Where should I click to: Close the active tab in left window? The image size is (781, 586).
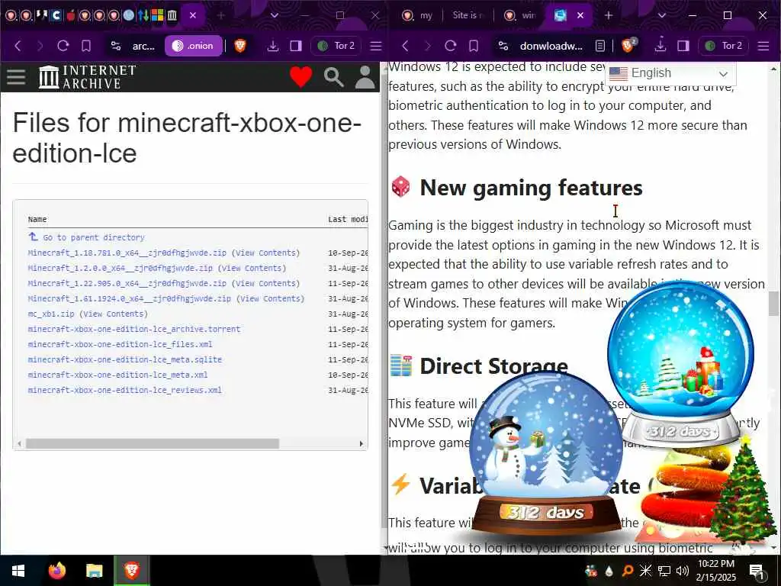click(x=193, y=15)
